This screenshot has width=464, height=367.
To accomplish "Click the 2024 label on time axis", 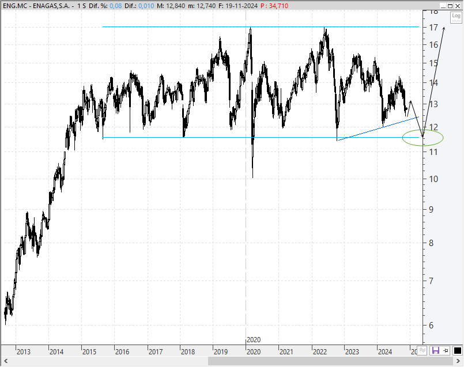I will tap(385, 352).
